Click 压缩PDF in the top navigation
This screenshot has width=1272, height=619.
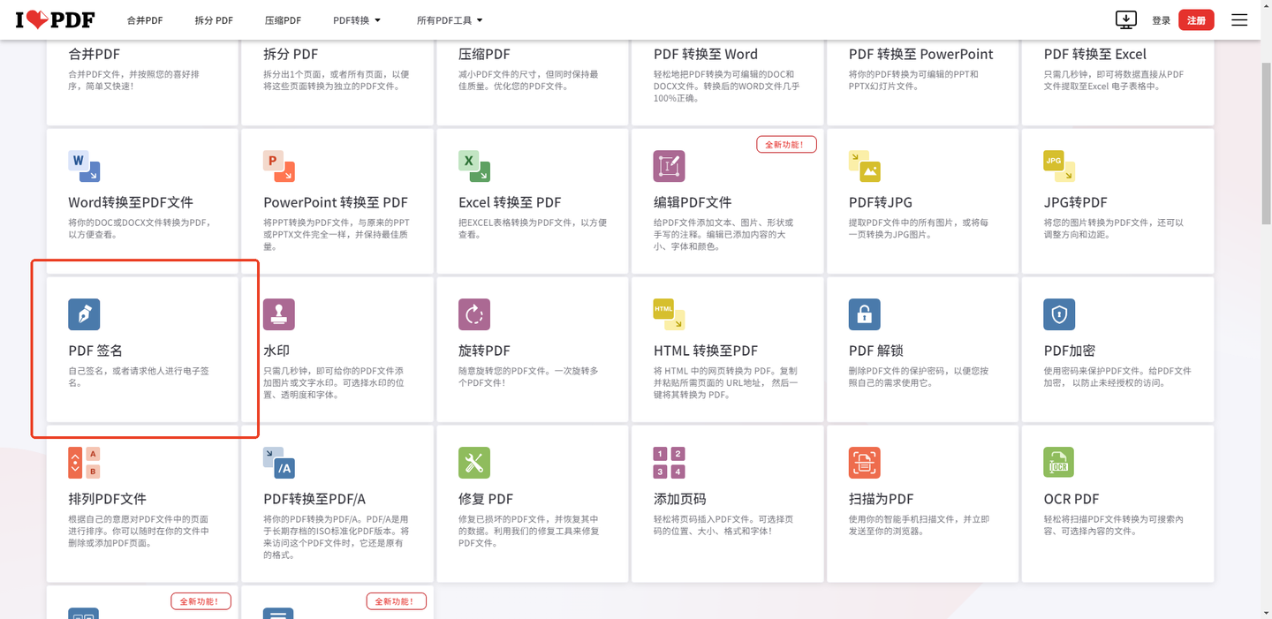pyautogui.click(x=283, y=19)
